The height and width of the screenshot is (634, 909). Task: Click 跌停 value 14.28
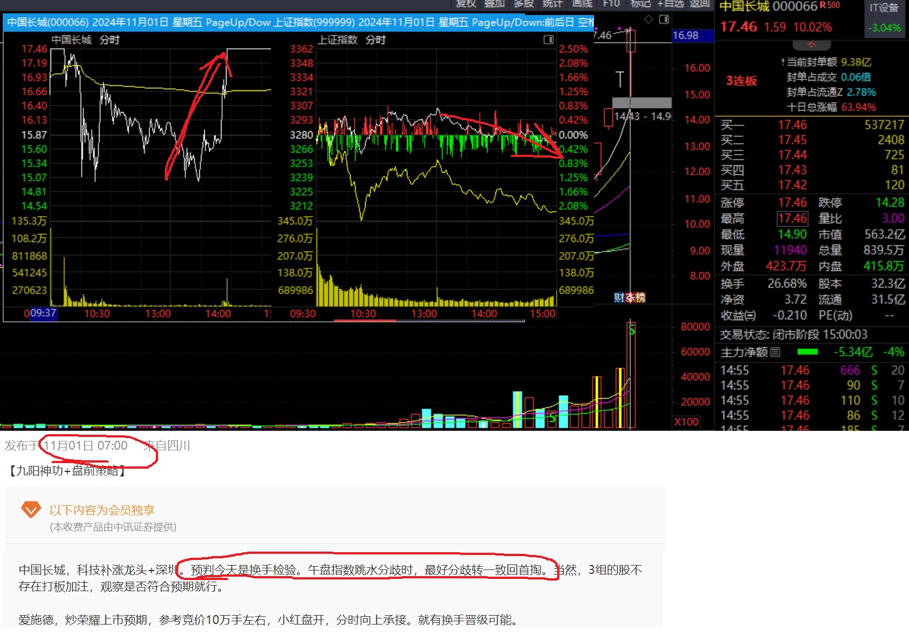[890, 203]
